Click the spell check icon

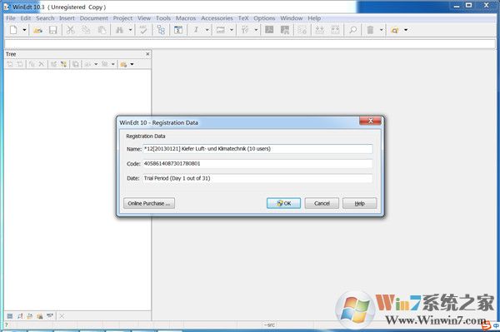(143, 30)
